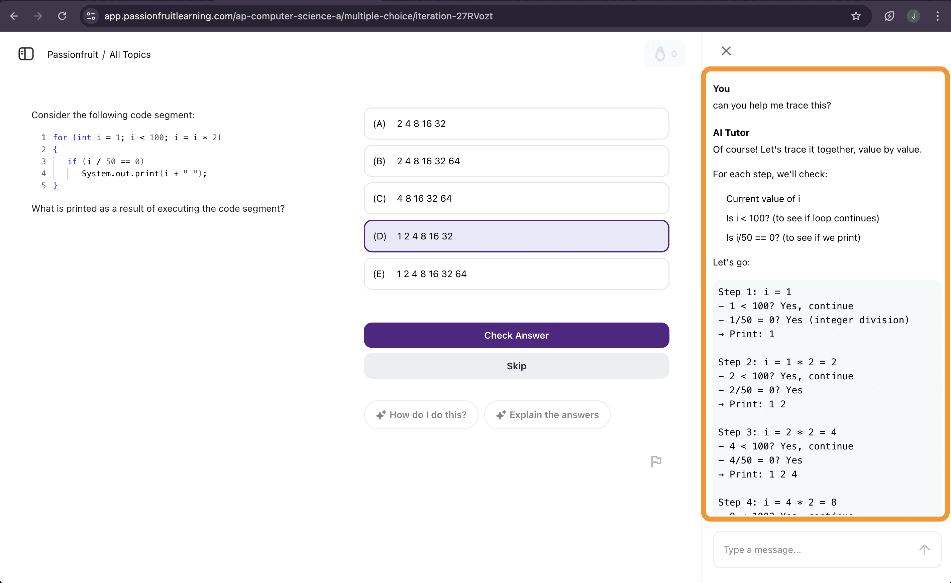This screenshot has width=951, height=583.
Task: Reload the page using the refresh icon
Action: click(x=62, y=16)
